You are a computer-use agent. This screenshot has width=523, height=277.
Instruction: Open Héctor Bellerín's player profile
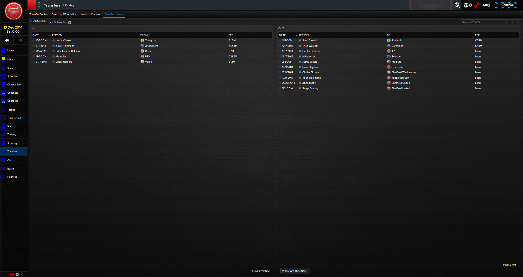tap(311, 51)
